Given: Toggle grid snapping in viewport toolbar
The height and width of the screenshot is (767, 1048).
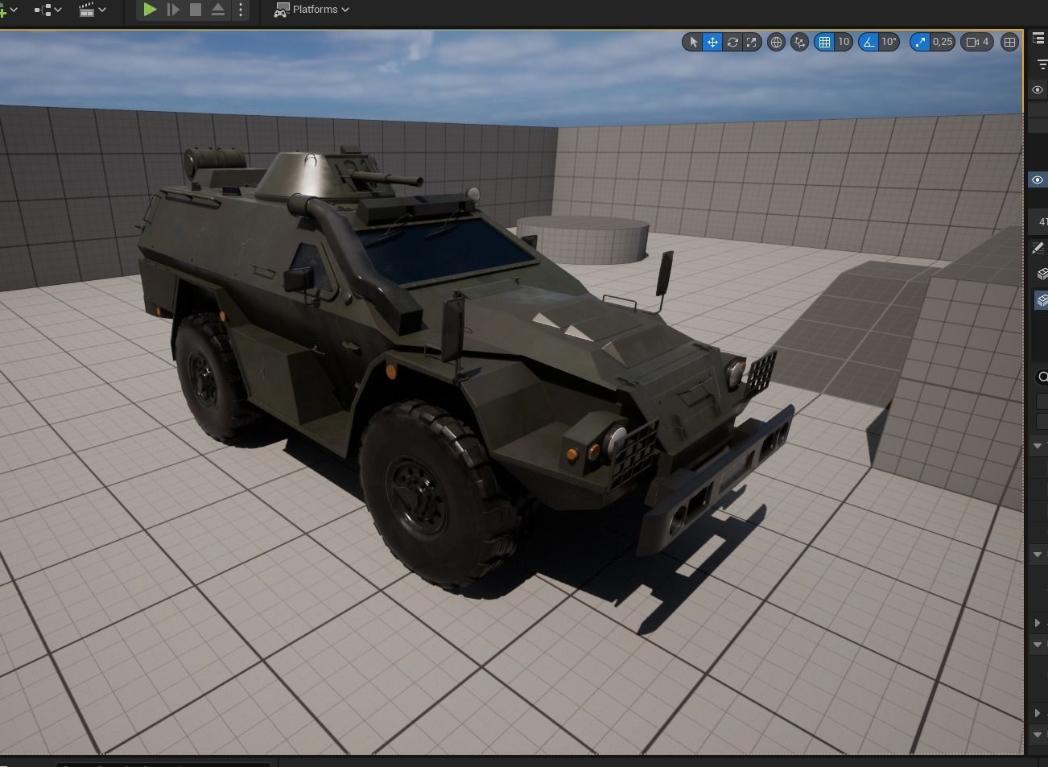Looking at the screenshot, I should 824,42.
